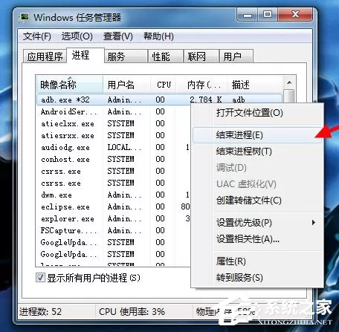Sort by the 映像名称 column header

pyautogui.click(x=70, y=85)
